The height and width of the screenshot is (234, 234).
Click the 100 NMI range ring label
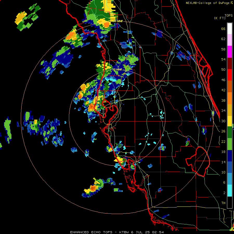[117, 21]
